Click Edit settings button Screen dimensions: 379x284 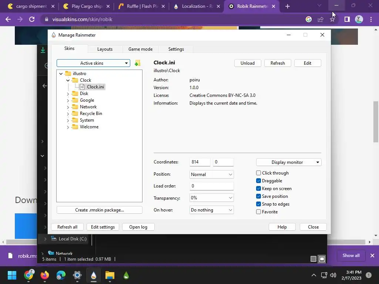pos(103,227)
